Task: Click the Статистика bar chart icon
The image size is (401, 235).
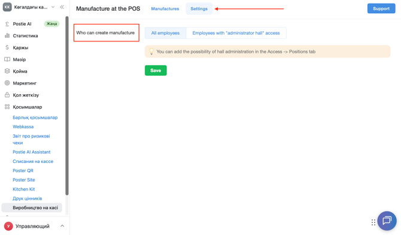Action: tap(7, 35)
